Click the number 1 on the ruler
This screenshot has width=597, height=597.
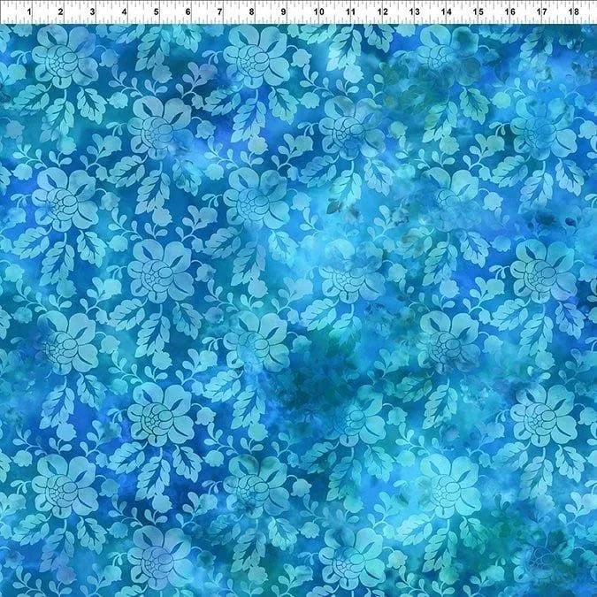(29, 13)
